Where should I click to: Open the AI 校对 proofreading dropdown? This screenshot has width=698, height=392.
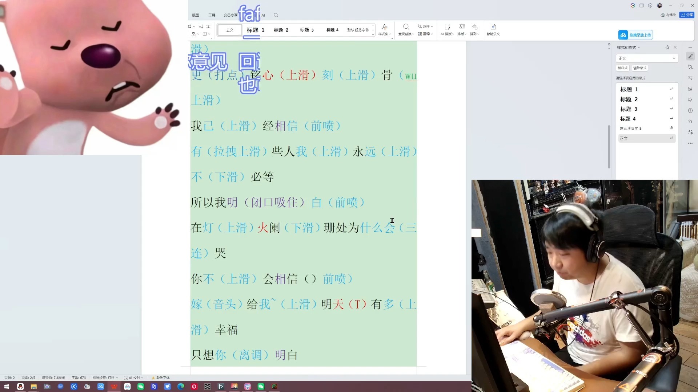[133, 378]
